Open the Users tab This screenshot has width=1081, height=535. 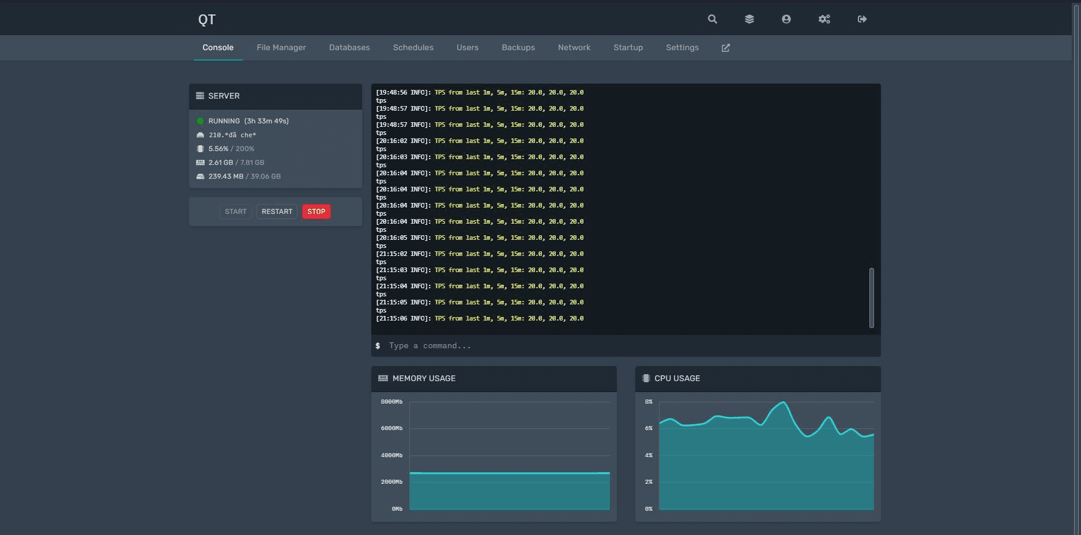coord(468,48)
